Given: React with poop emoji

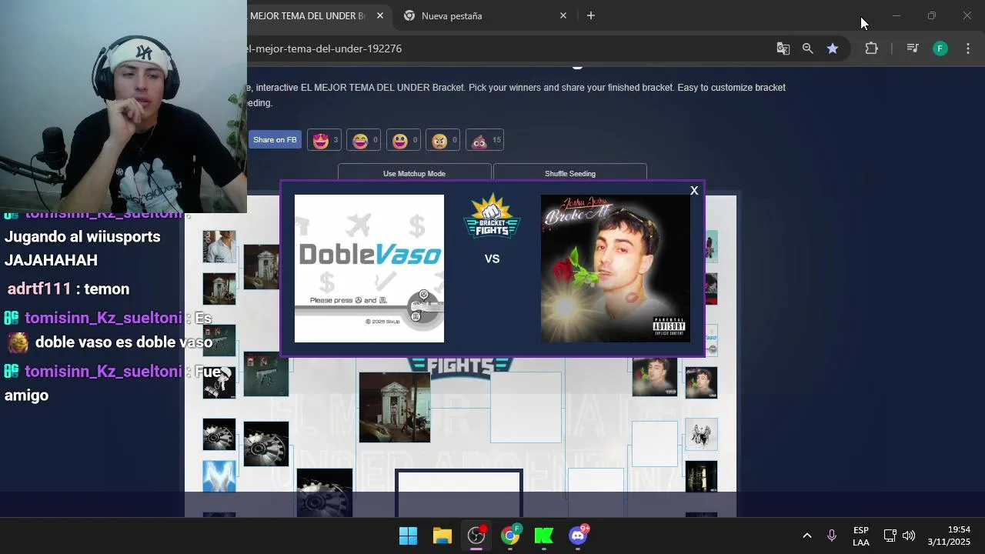Looking at the screenshot, I should point(485,140).
